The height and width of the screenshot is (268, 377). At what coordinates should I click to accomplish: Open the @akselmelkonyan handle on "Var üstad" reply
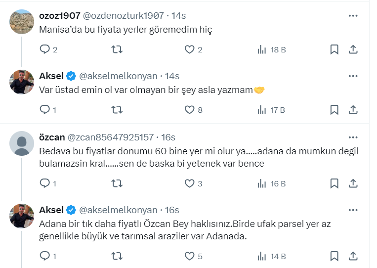pyautogui.click(x=118, y=76)
